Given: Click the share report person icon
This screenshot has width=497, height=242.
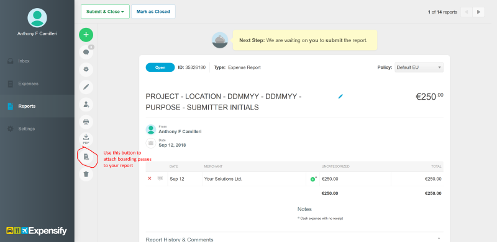Looking at the screenshot, I should 86,105.
